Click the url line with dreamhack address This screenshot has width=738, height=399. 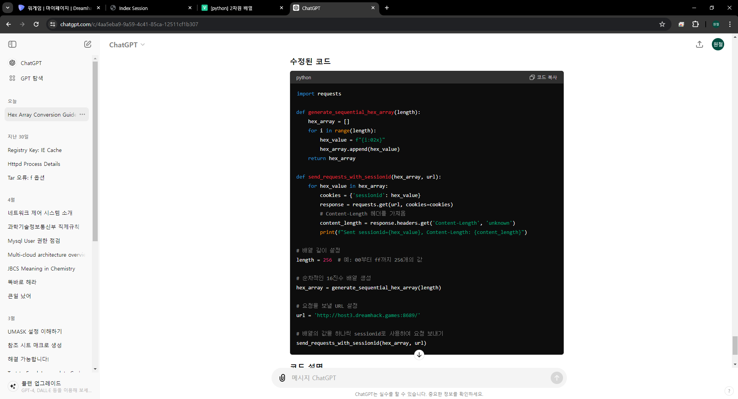pyautogui.click(x=358, y=315)
